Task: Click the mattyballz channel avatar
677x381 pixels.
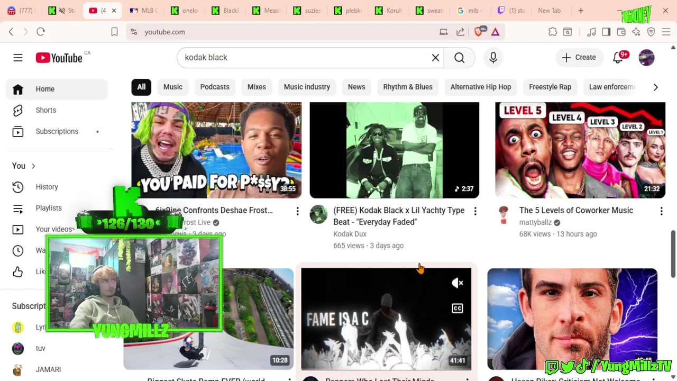Action: coord(504,214)
